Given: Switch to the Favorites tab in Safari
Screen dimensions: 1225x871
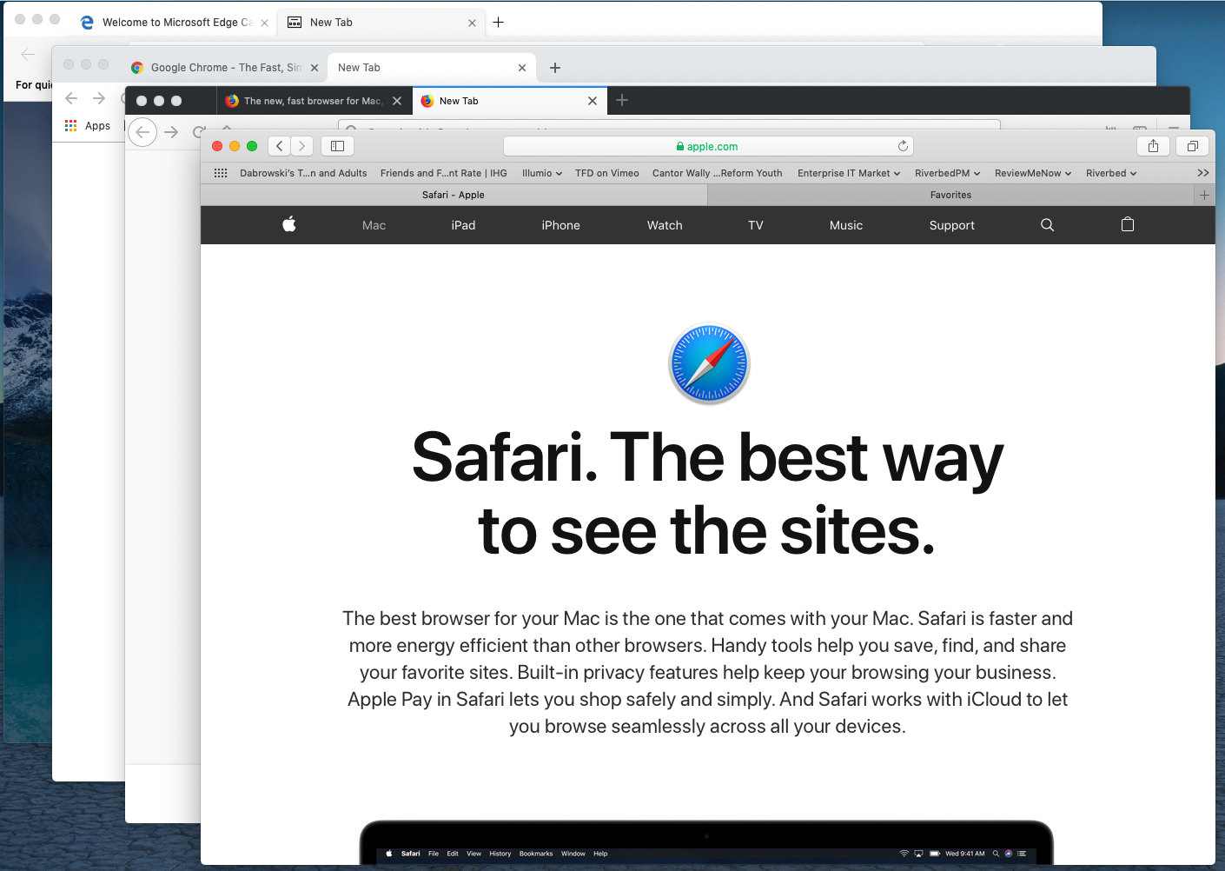Looking at the screenshot, I should (950, 196).
